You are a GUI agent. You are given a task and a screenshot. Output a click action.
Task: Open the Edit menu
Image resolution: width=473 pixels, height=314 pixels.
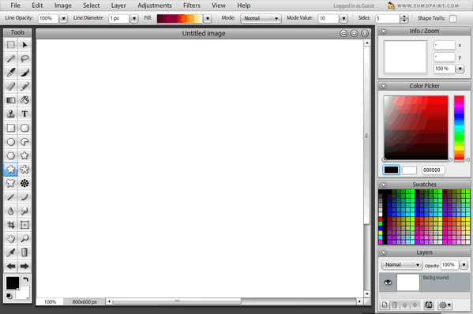tap(37, 6)
